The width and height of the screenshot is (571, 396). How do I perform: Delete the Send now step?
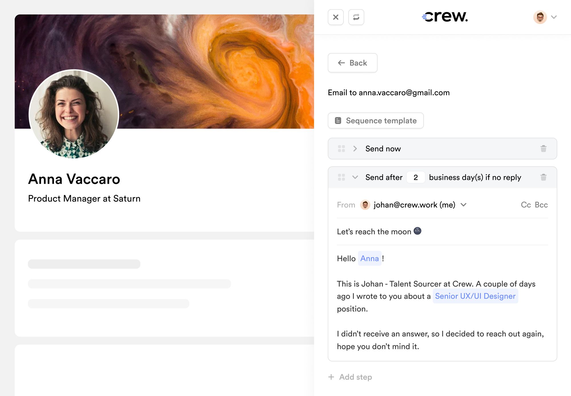(x=543, y=149)
